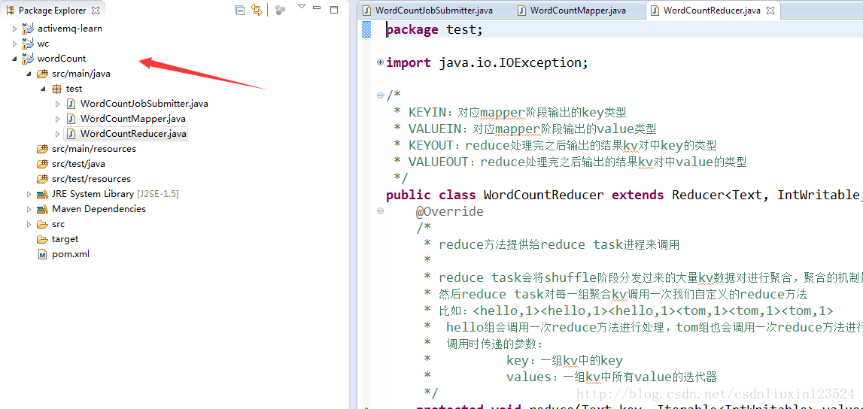Screen dimensions: 863x409
Task: Click WordCountMapper.java file icon in tree
Action: point(71,118)
